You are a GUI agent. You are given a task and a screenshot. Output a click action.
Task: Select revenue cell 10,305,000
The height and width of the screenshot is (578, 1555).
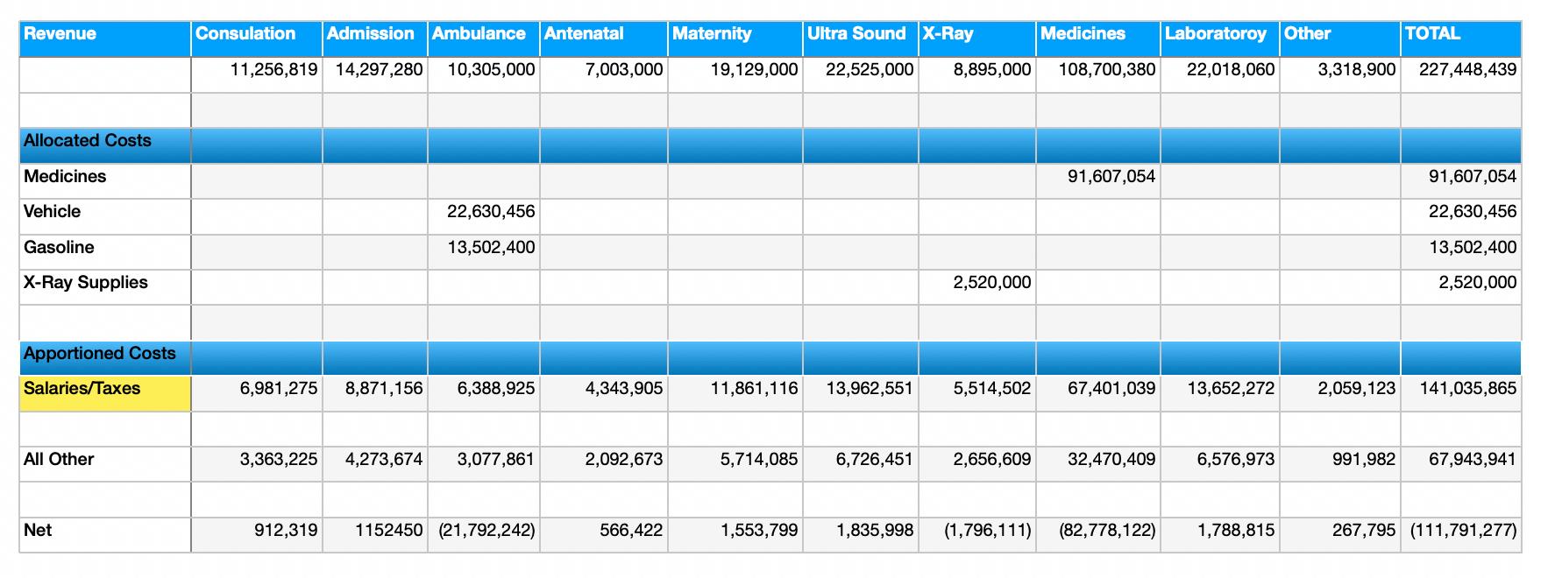(484, 75)
